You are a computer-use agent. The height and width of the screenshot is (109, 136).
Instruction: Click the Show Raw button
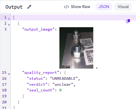click(x=77, y=7)
